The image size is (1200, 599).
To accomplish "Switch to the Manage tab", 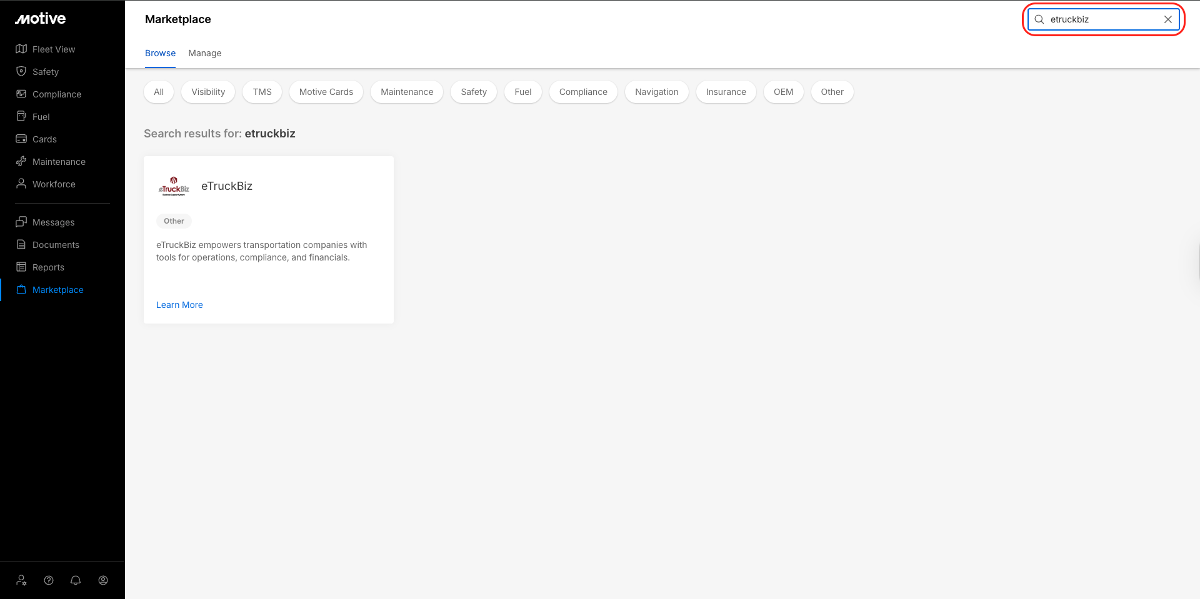I will 205,53.
